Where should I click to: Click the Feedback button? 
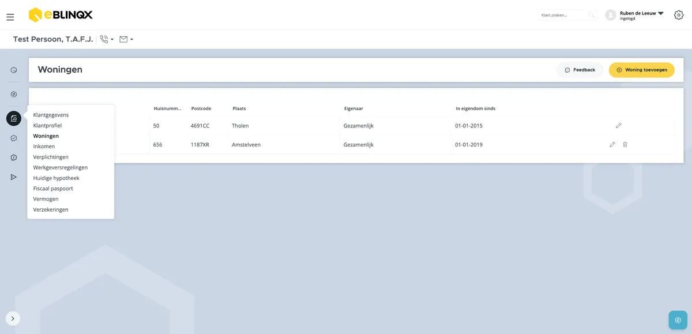coord(580,70)
